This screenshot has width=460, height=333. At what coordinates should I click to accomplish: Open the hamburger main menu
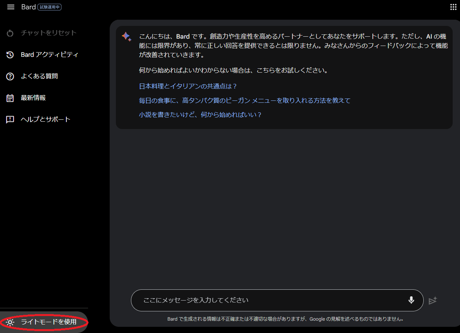[10, 7]
